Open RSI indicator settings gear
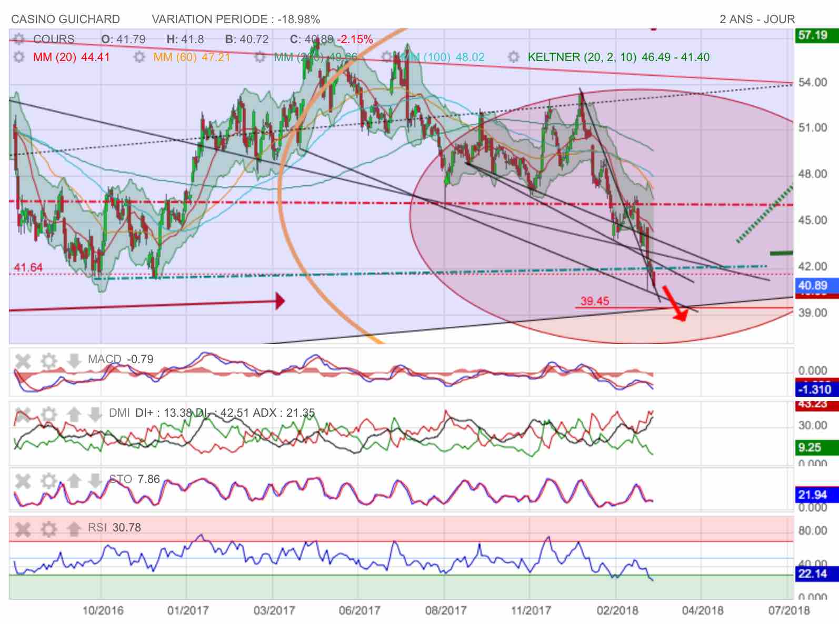839x624 pixels. point(48,529)
